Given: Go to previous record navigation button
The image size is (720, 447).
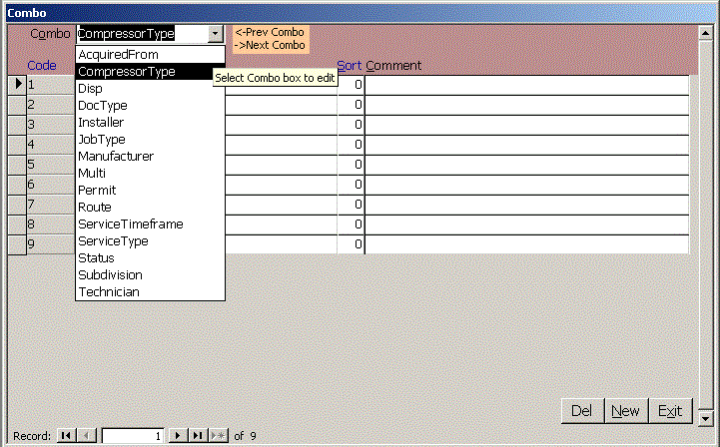Looking at the screenshot, I should pos(86,436).
